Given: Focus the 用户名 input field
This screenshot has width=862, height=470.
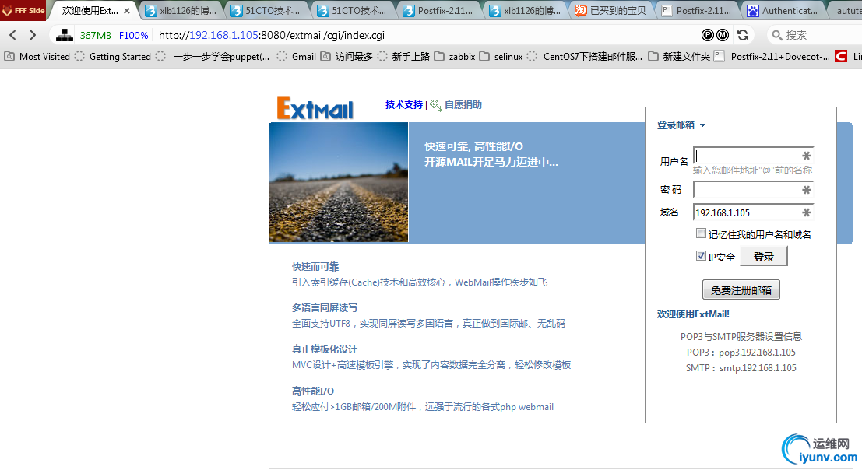Looking at the screenshot, I should click(753, 156).
